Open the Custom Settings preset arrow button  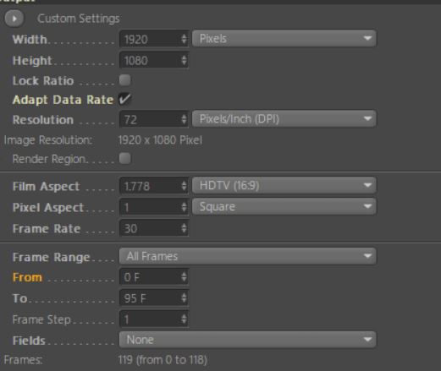14,19
